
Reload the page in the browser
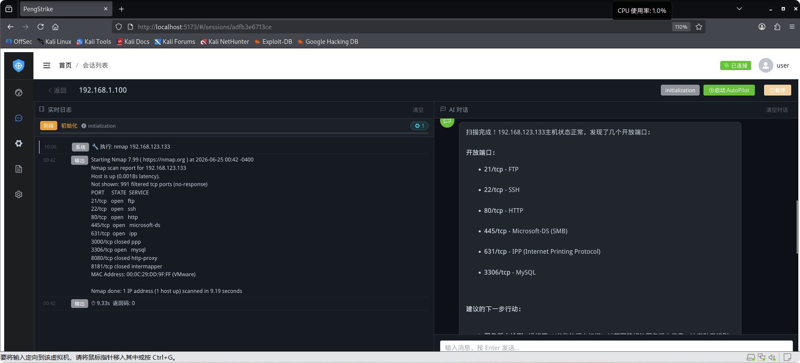tap(41, 27)
